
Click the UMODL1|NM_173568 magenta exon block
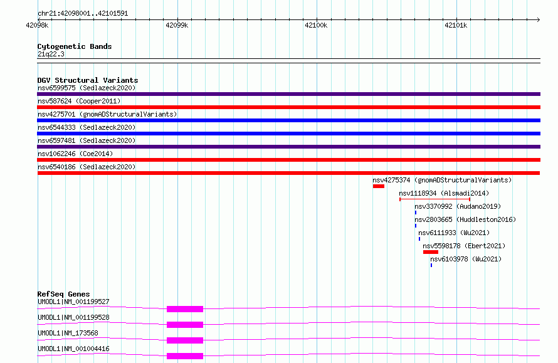(185, 340)
